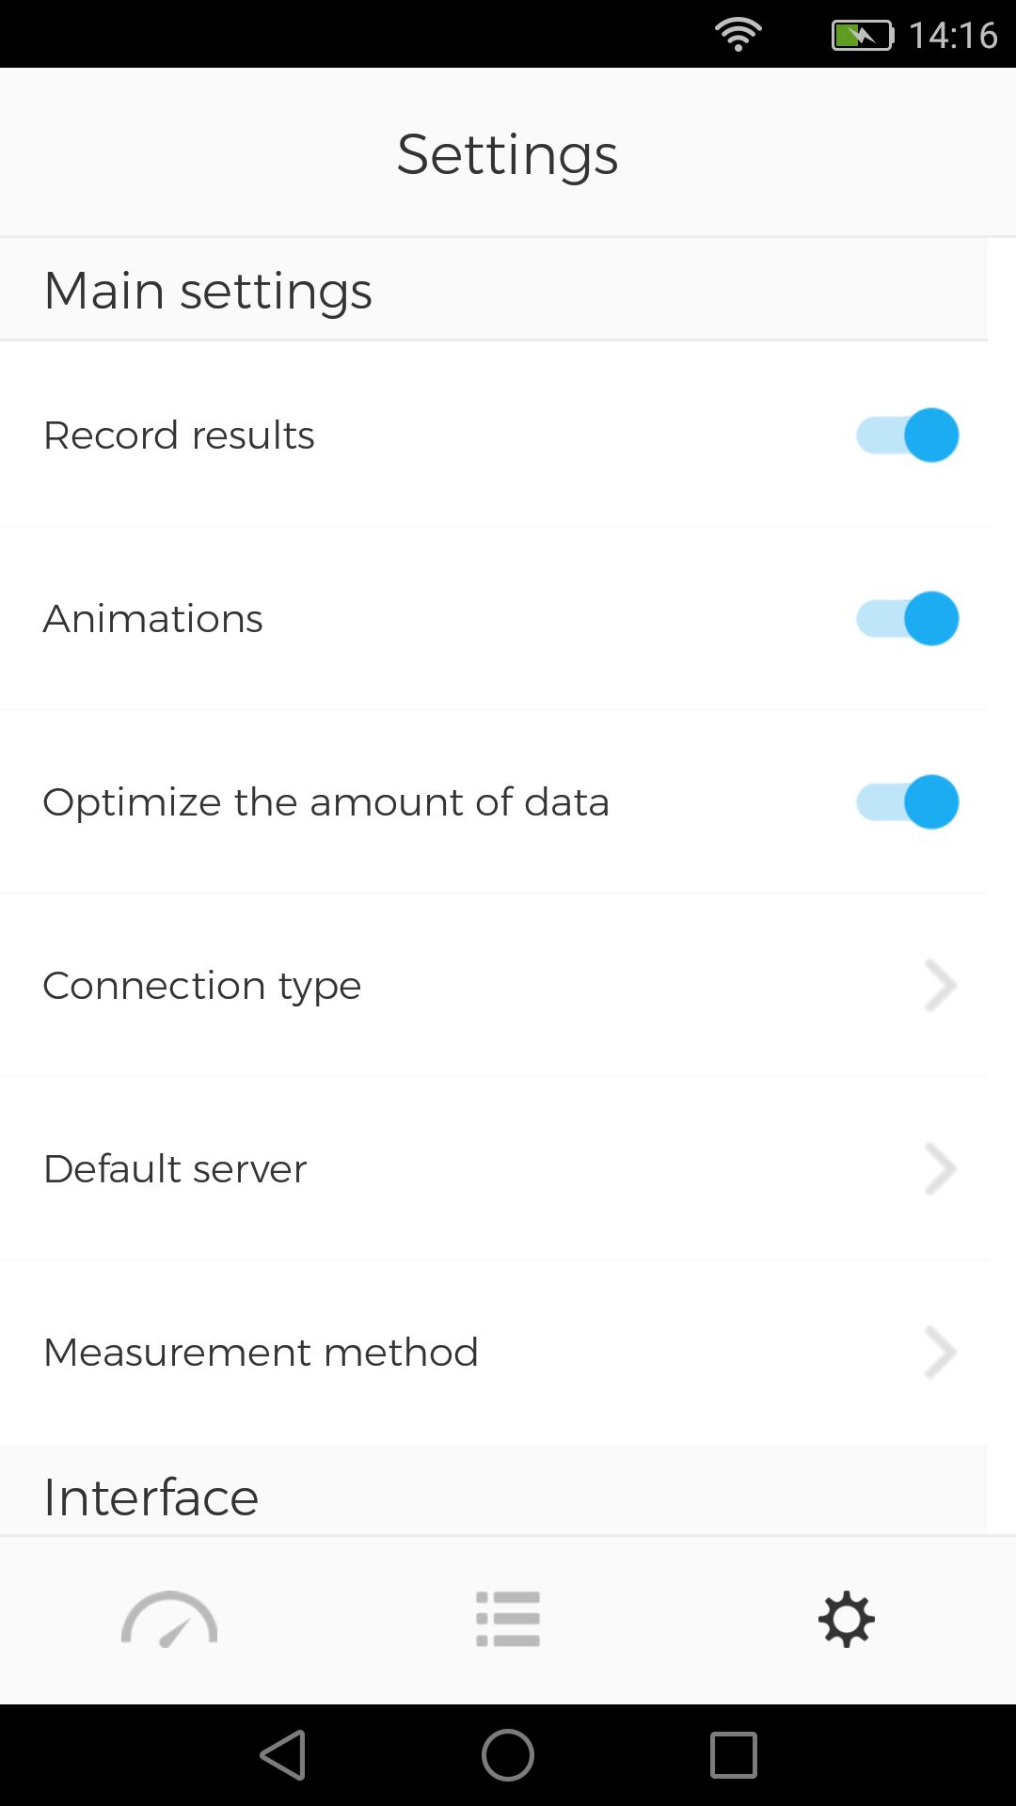This screenshot has height=1806, width=1016.
Task: Toggle Optimize the amount of data
Action: [907, 801]
